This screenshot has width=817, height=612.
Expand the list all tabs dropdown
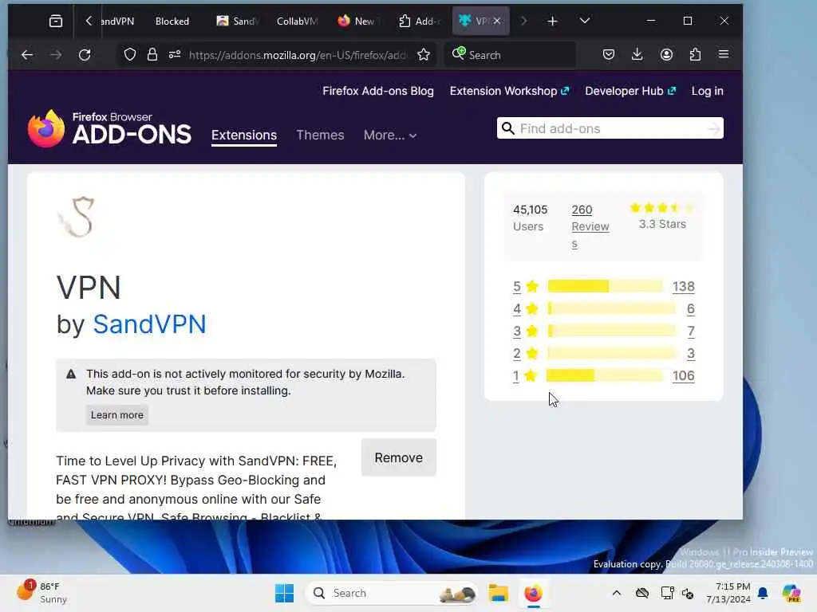(585, 21)
